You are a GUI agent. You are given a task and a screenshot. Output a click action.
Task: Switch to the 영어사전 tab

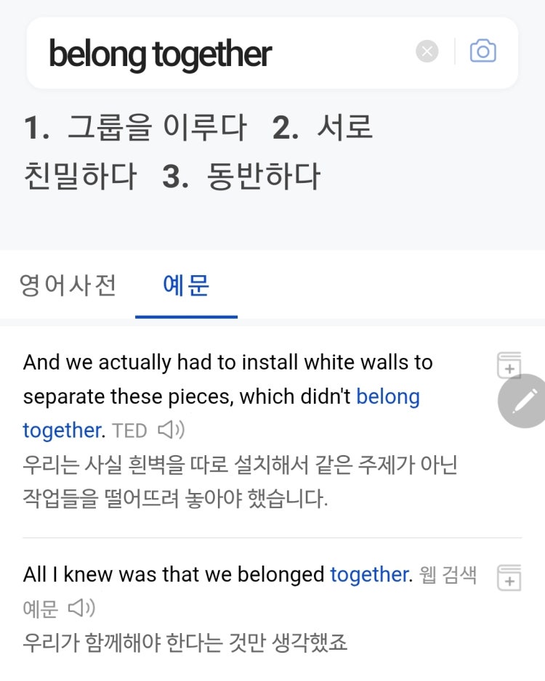click(x=68, y=285)
